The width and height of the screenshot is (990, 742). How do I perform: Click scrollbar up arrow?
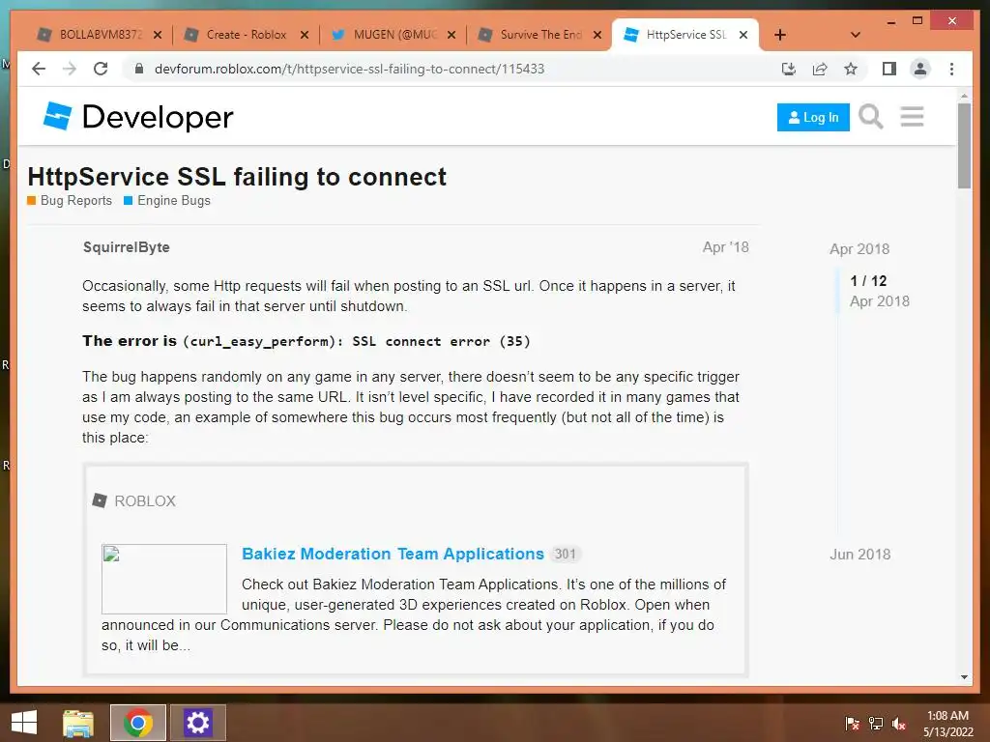[x=964, y=96]
